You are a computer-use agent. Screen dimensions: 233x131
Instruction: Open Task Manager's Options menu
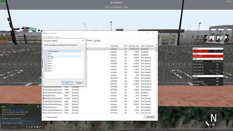(x=50, y=37)
